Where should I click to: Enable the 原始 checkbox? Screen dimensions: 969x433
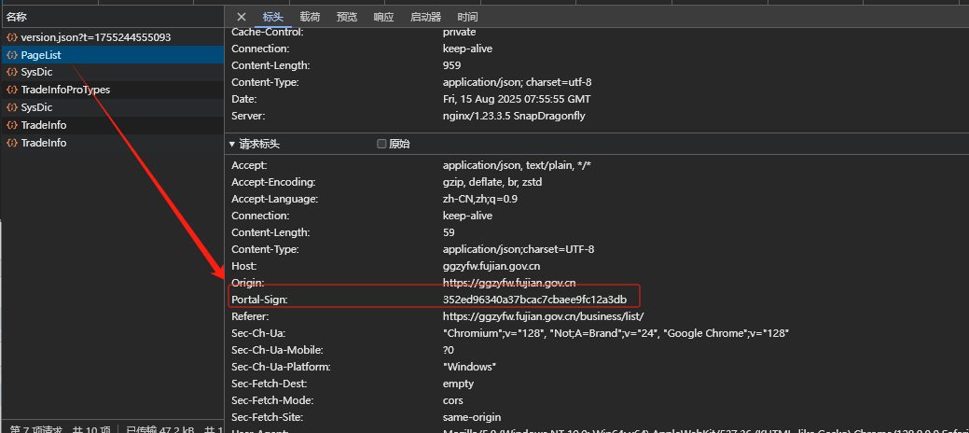click(x=381, y=144)
